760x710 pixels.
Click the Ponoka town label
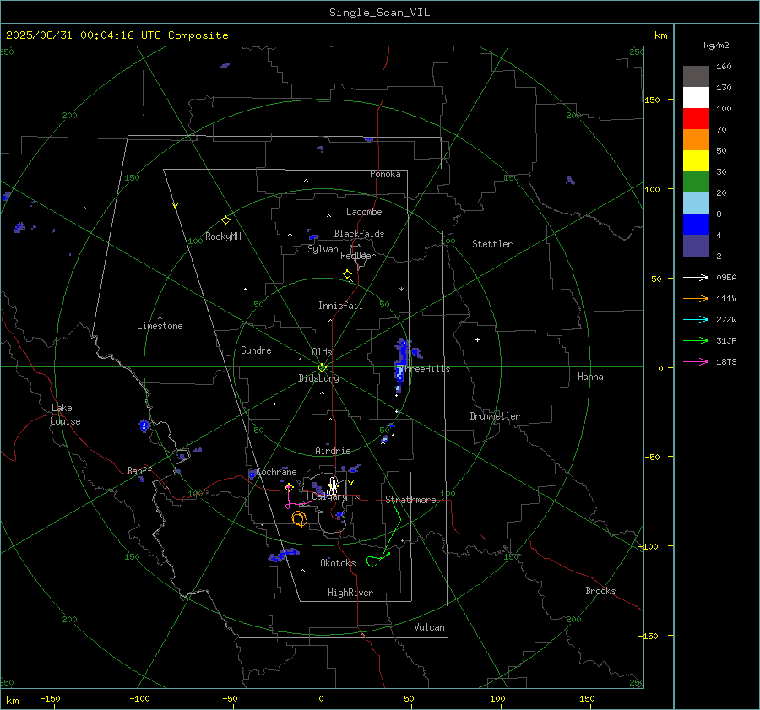(x=385, y=174)
